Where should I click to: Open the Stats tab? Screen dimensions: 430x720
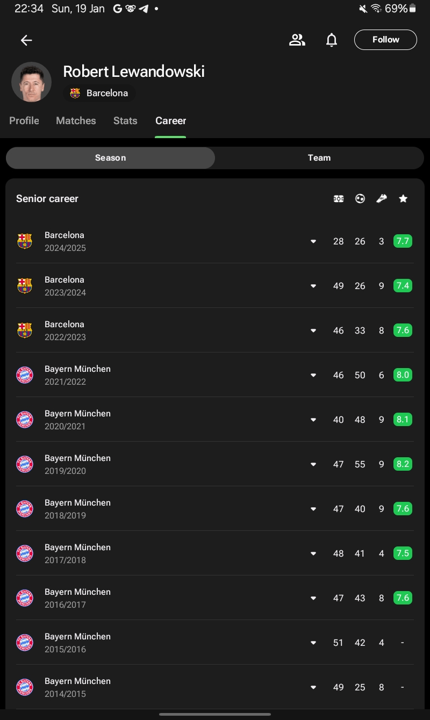[125, 121]
